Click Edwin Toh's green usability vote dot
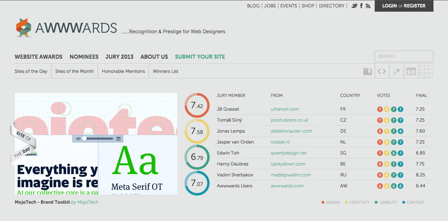Image resolution: width=448 pixels, height=221 pixels. 394,153
